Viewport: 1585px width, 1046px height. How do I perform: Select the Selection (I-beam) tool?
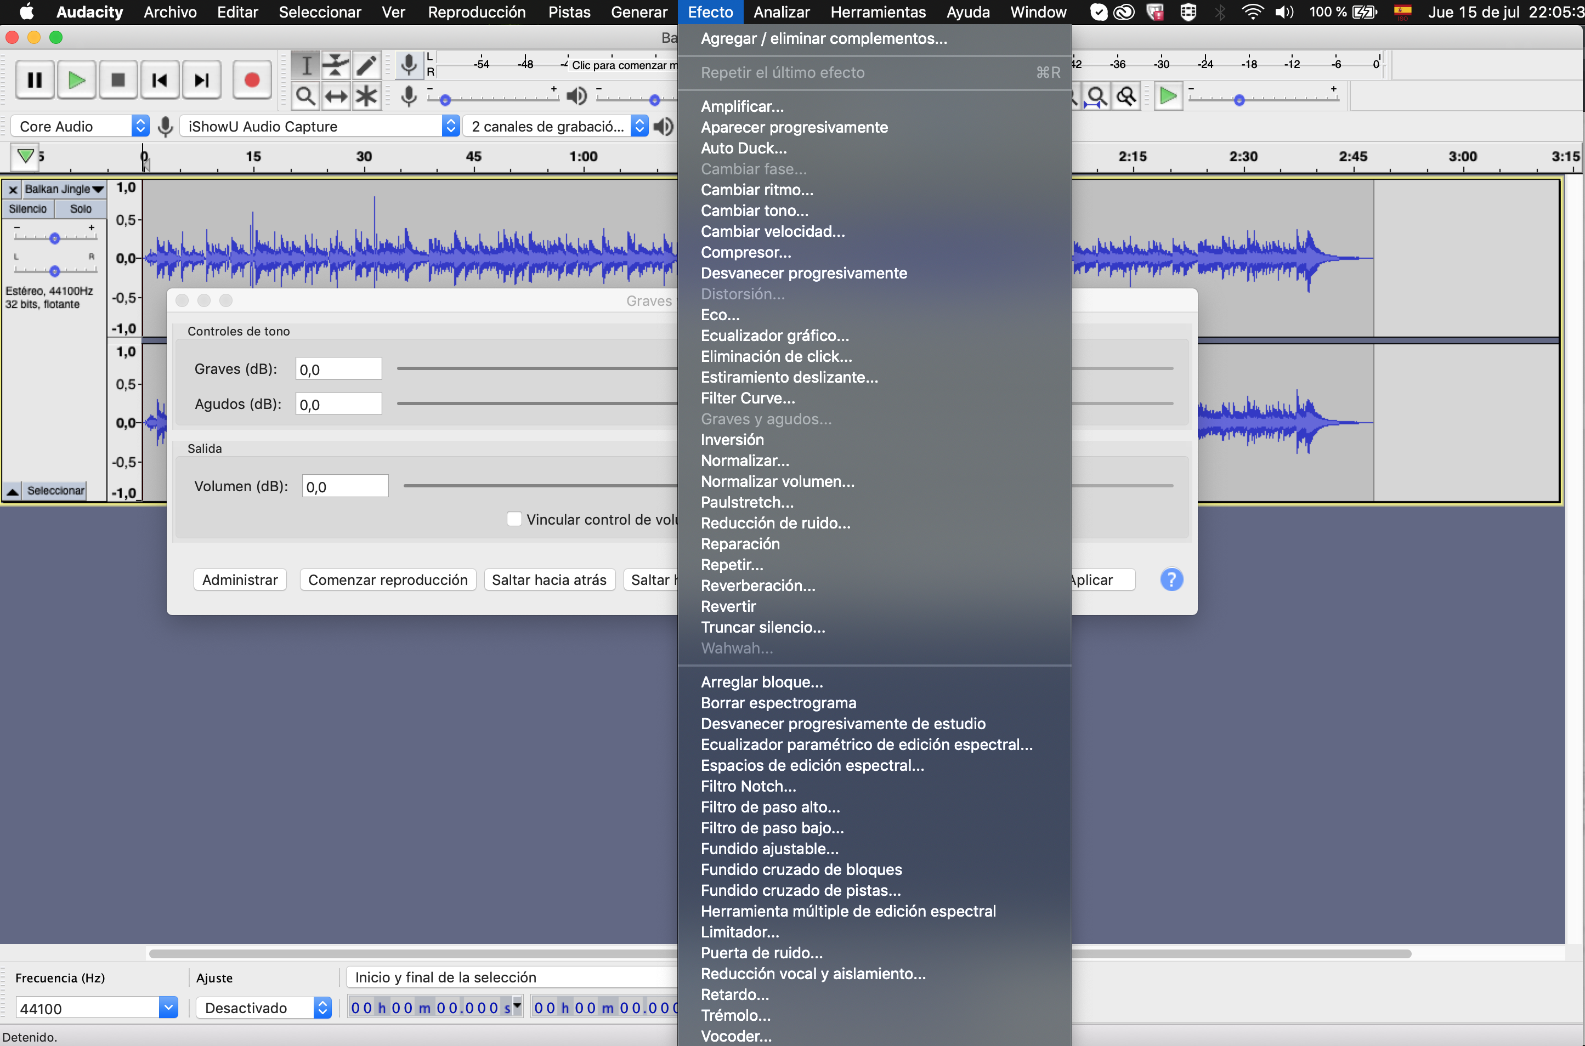305,65
